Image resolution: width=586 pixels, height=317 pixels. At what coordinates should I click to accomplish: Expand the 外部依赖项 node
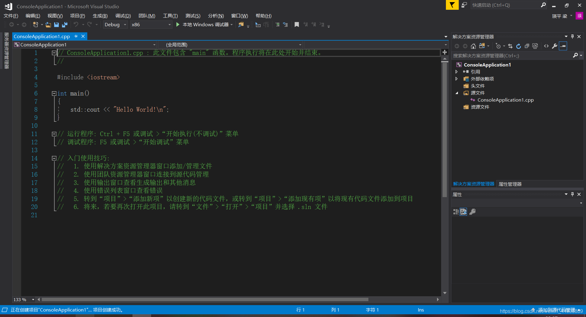click(457, 79)
